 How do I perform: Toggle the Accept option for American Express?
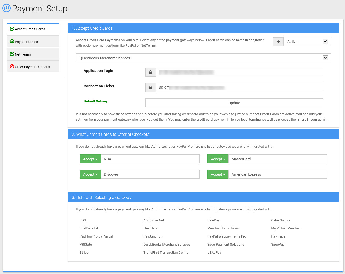[x=218, y=174]
